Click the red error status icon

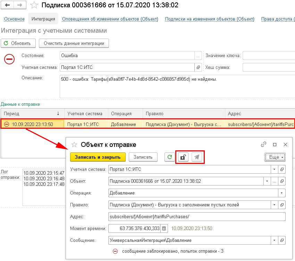click(9, 59)
